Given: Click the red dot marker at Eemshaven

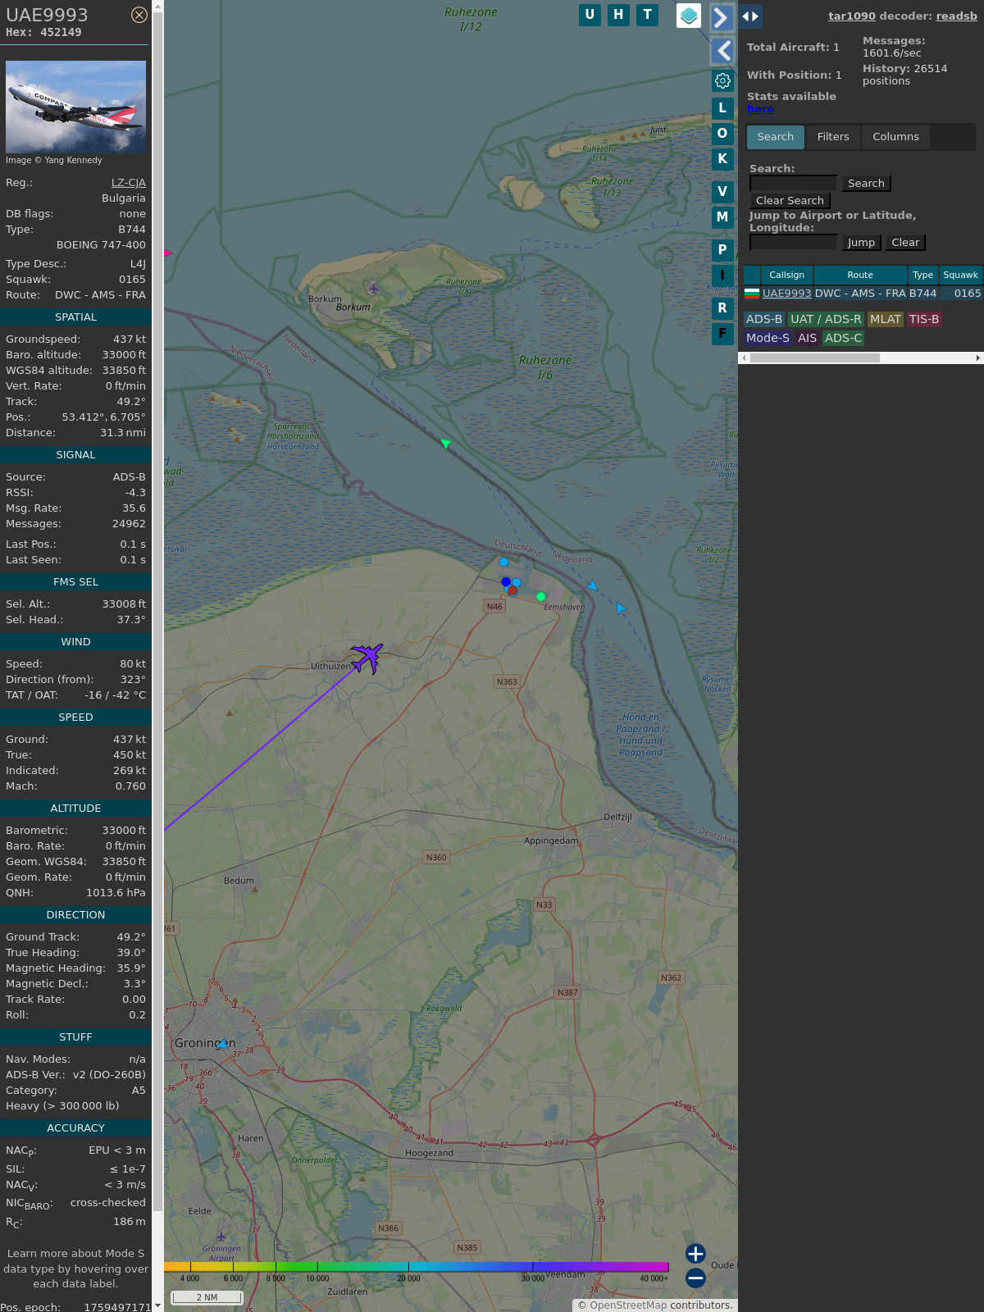Looking at the screenshot, I should tap(512, 590).
